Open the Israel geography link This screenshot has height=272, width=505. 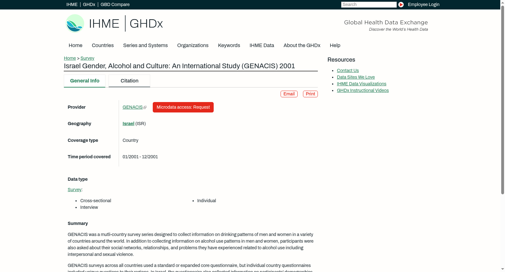click(x=128, y=124)
